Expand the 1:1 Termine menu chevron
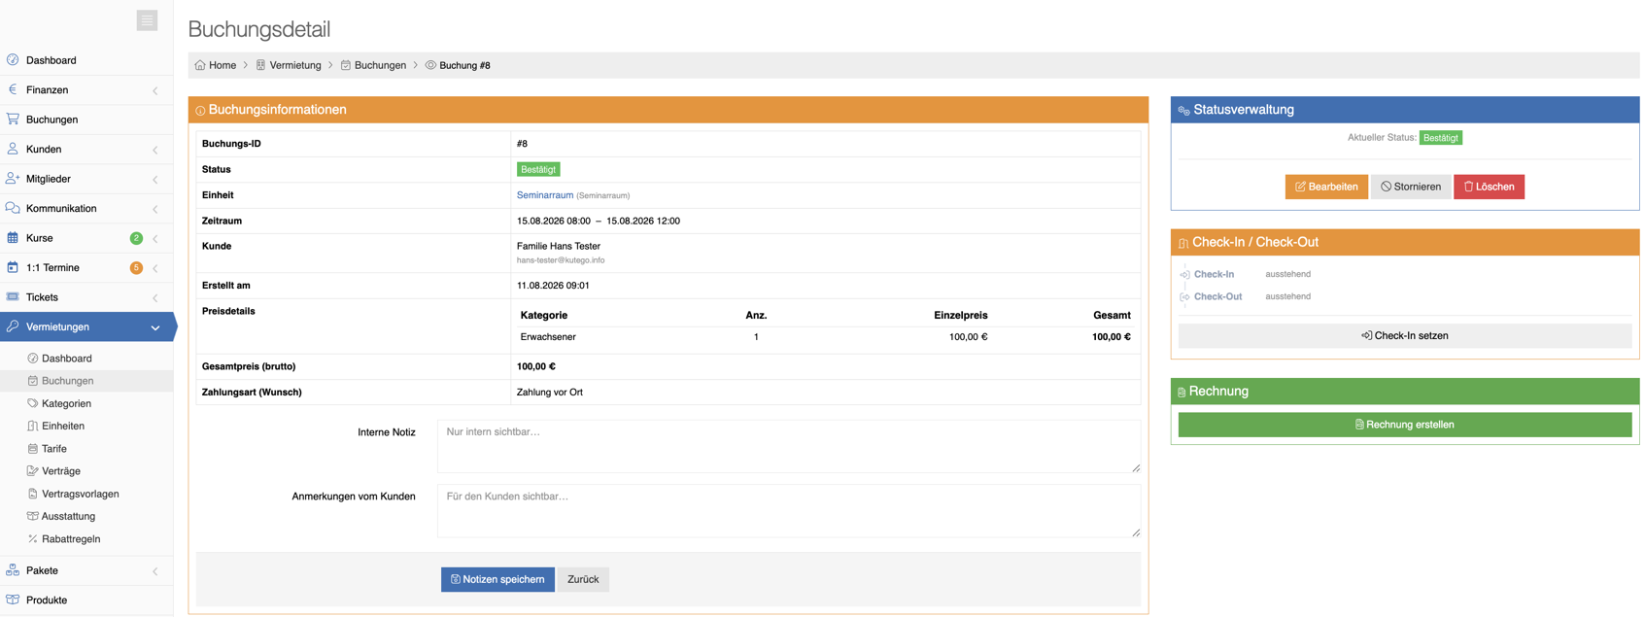Image resolution: width=1645 pixels, height=617 pixels. (155, 268)
